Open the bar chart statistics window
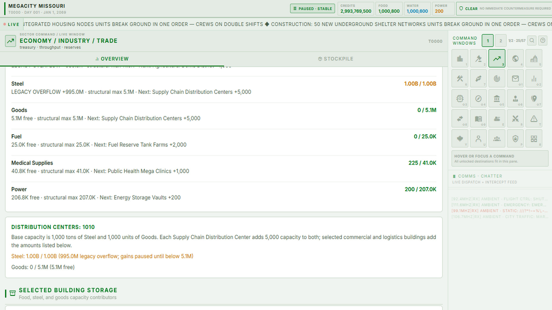552x310 pixels. (534, 78)
